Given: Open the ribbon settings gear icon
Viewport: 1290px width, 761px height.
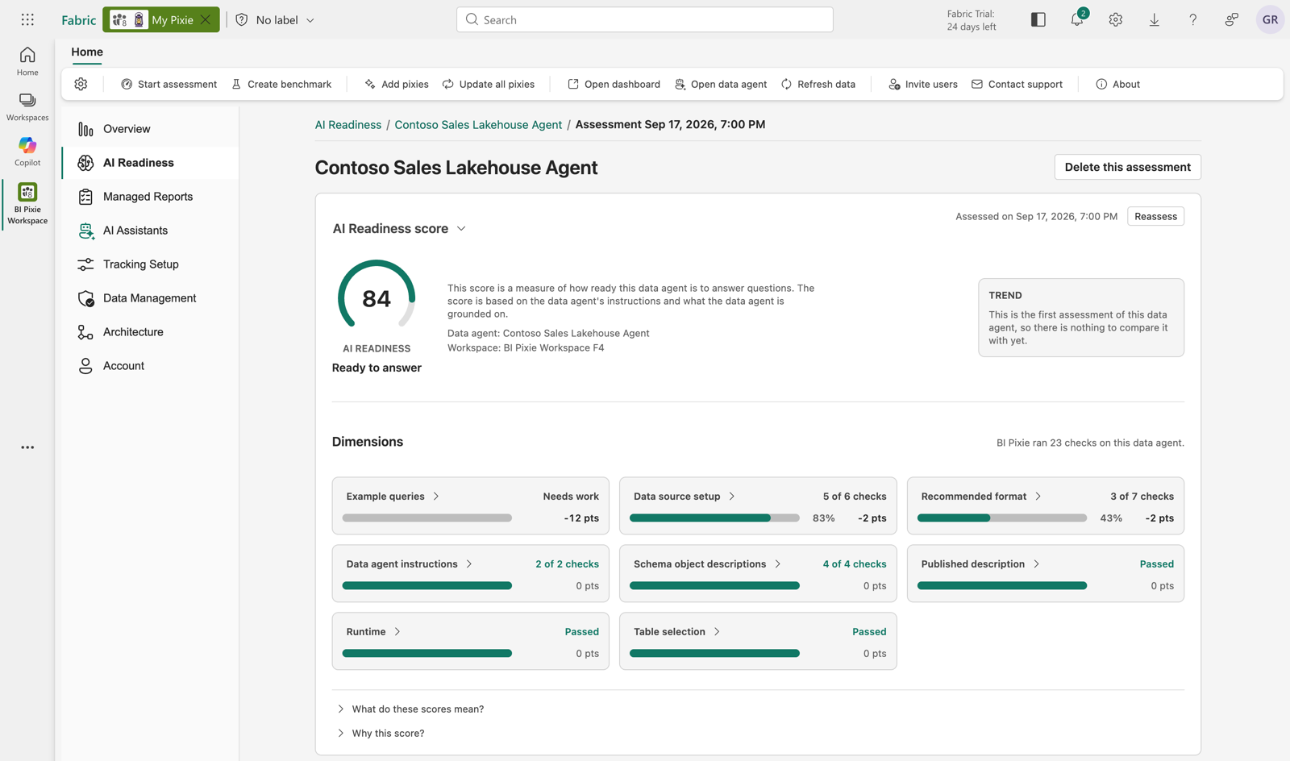Looking at the screenshot, I should coord(81,84).
